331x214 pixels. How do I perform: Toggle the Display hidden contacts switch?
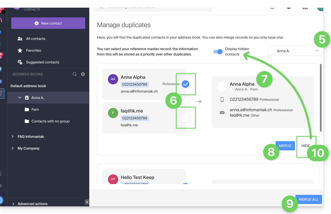tap(218, 52)
